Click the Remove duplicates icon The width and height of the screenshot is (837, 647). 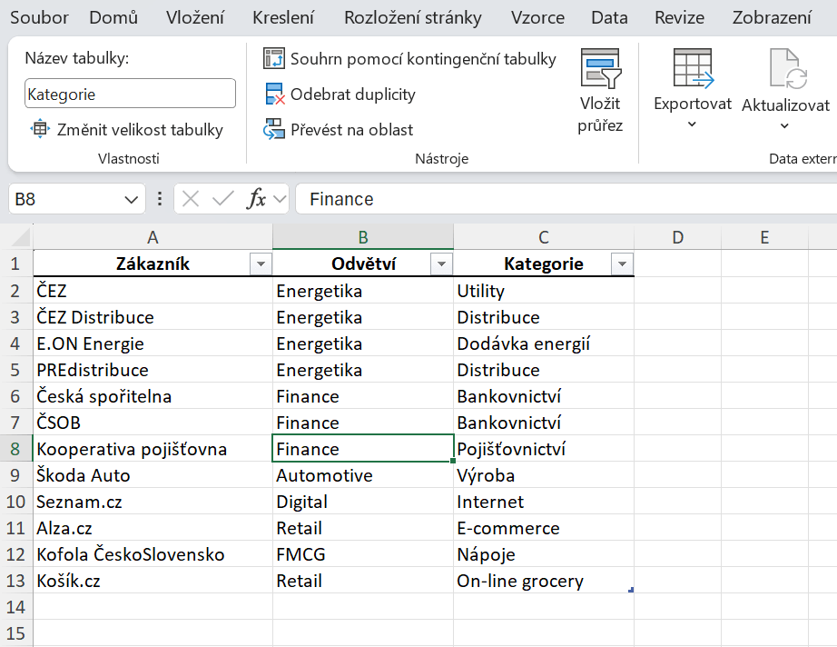273,95
